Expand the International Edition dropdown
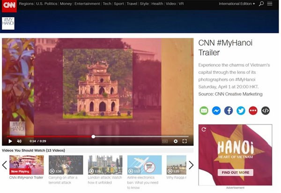Viewport: 281px width, 193px height. point(237,4)
